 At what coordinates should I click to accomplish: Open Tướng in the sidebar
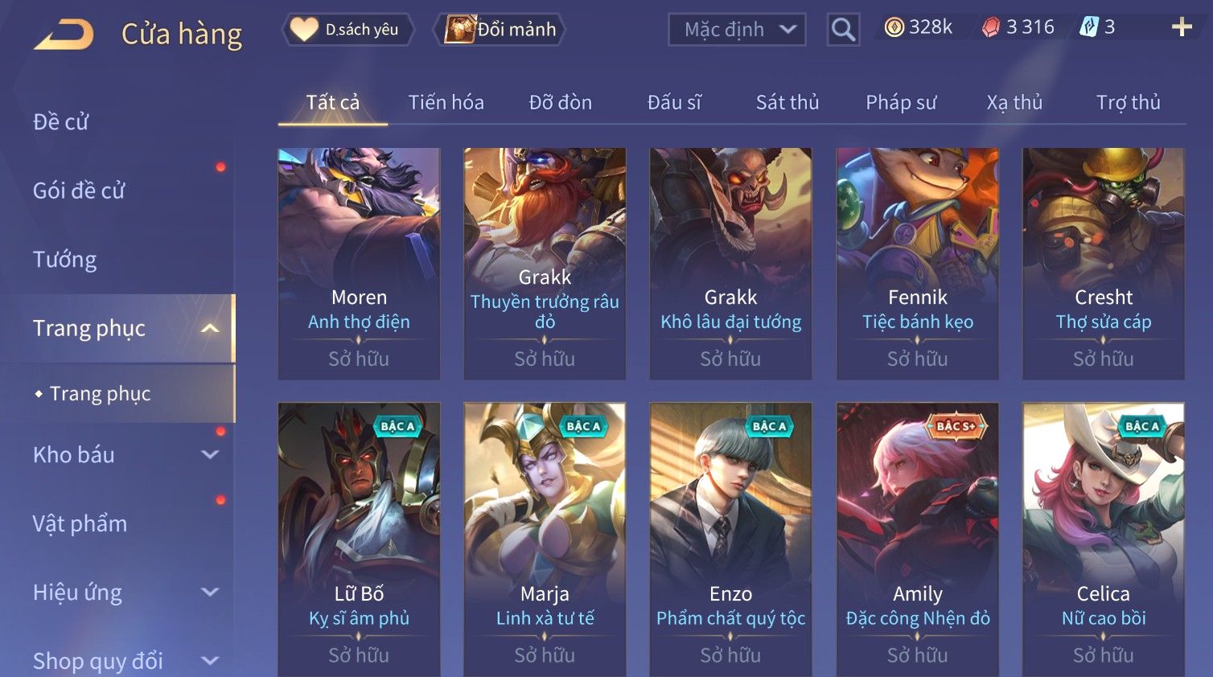[x=65, y=259]
